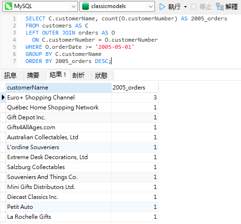
Task: Click the 解釋 explain button label
Action: [x=232, y=7]
